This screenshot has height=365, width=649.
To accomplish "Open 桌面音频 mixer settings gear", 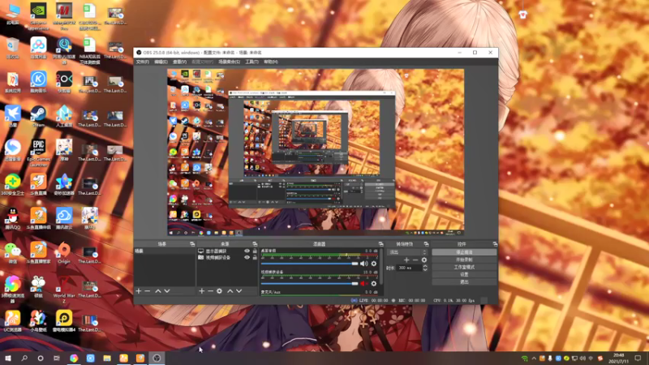I will click(x=374, y=264).
